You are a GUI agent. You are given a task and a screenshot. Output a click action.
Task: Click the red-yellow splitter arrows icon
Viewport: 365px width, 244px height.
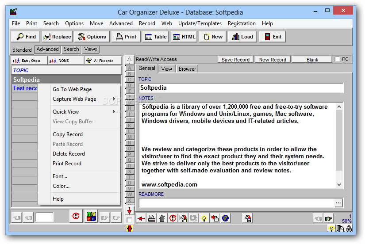point(130,229)
